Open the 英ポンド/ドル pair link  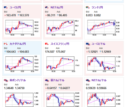click(x=18, y=80)
